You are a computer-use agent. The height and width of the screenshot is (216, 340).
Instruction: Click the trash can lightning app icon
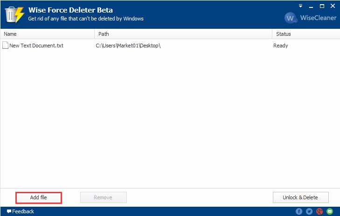(14, 14)
